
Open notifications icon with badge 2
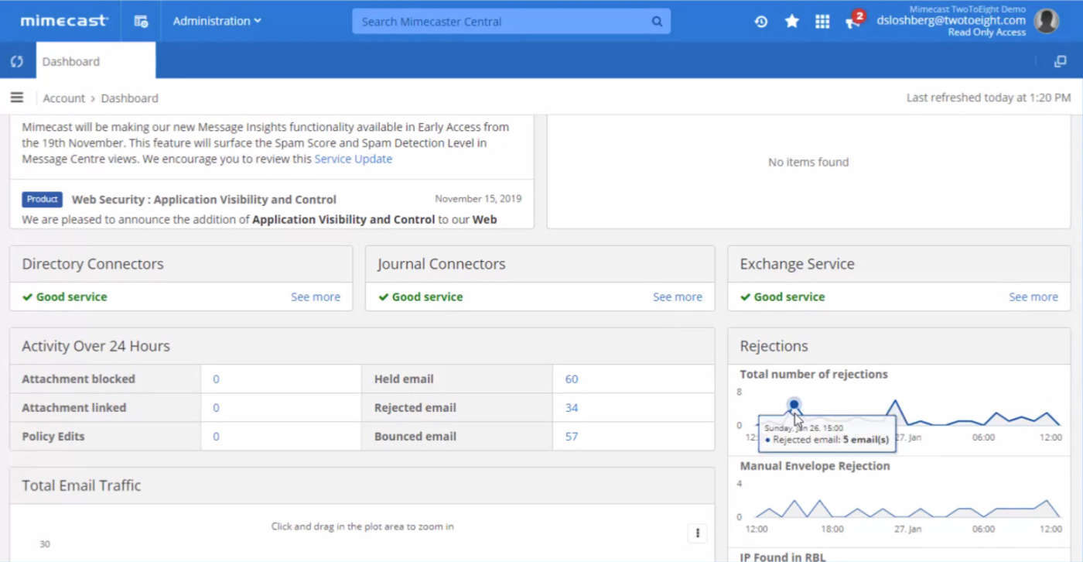pyautogui.click(x=853, y=22)
